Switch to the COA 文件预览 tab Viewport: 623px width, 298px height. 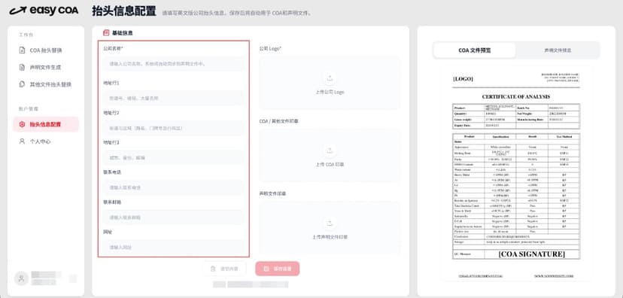pos(475,50)
